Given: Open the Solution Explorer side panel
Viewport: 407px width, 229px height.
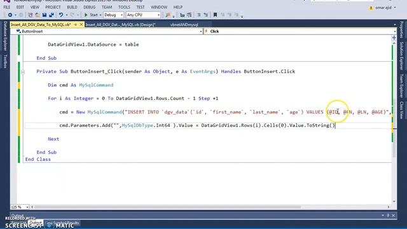Looking at the screenshot, I should point(401,55).
